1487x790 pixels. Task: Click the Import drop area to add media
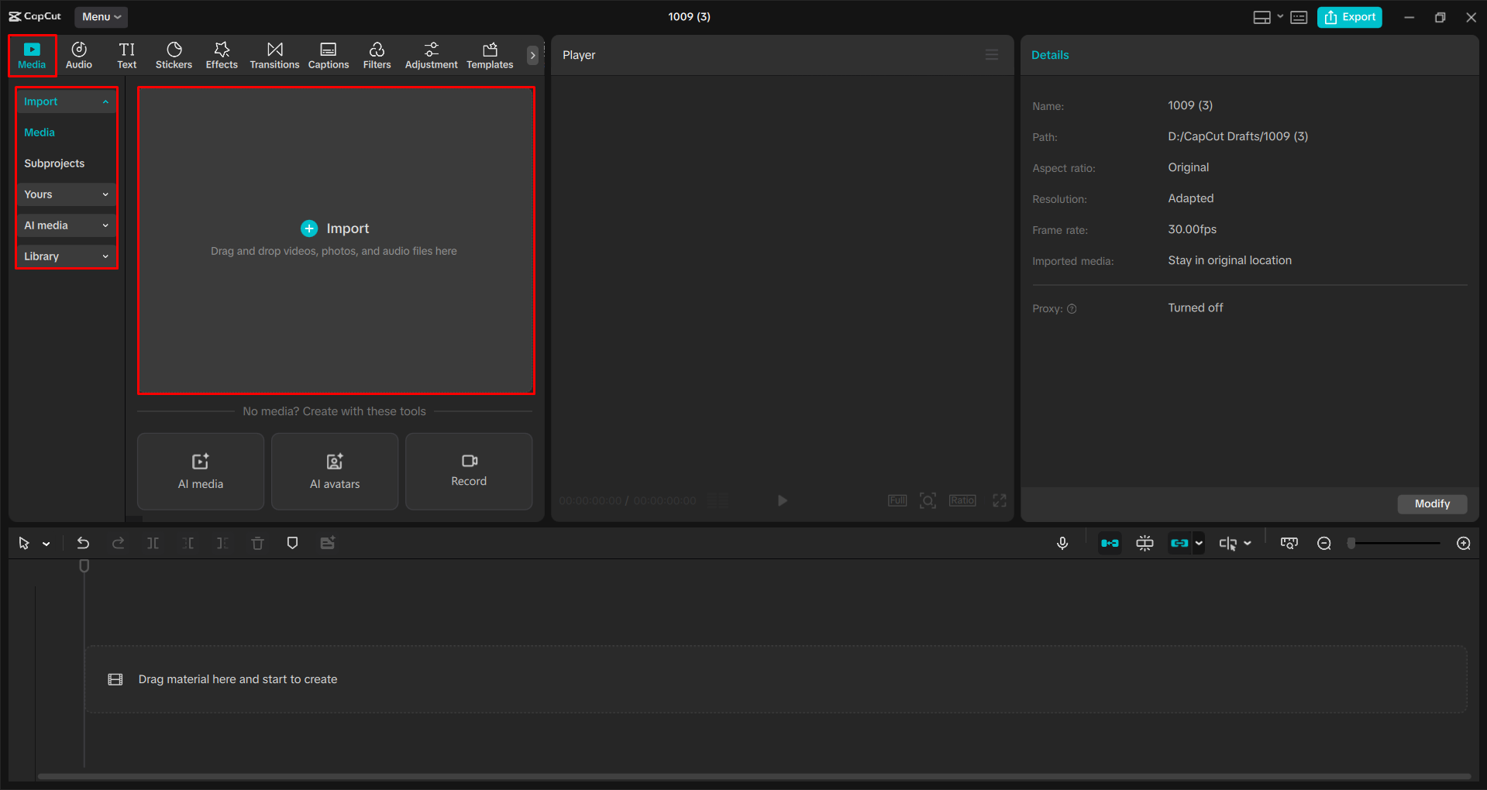(x=335, y=228)
